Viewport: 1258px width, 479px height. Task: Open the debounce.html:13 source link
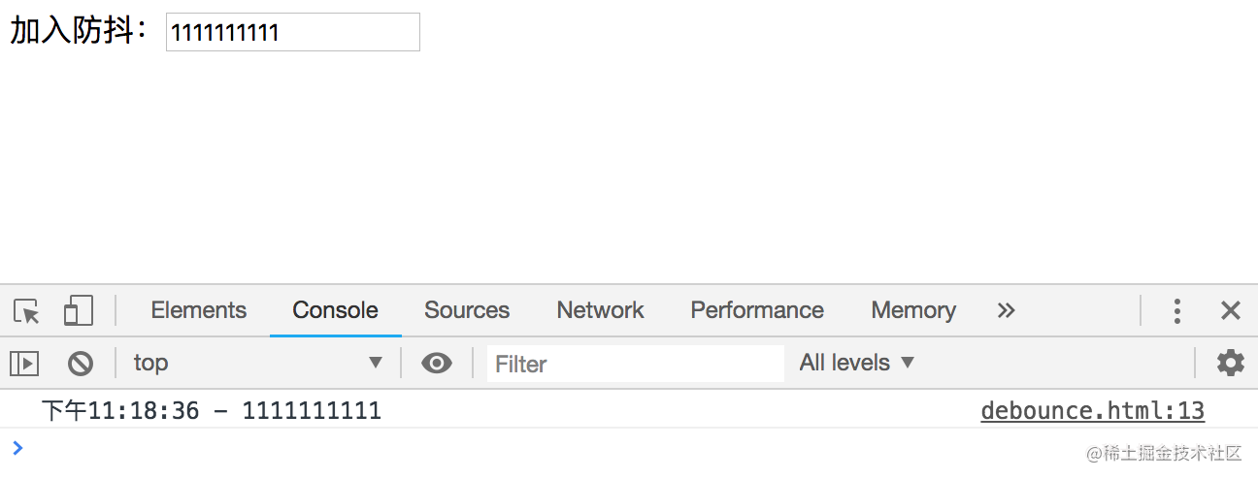click(1093, 411)
